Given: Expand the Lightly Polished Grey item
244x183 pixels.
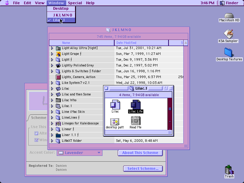Looking at the screenshot, I should (x=52, y=66).
